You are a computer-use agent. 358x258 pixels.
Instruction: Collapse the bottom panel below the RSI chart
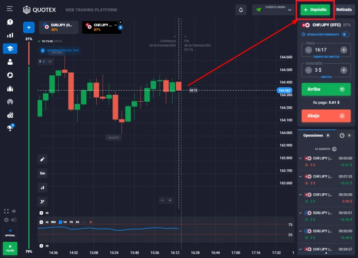(41, 246)
